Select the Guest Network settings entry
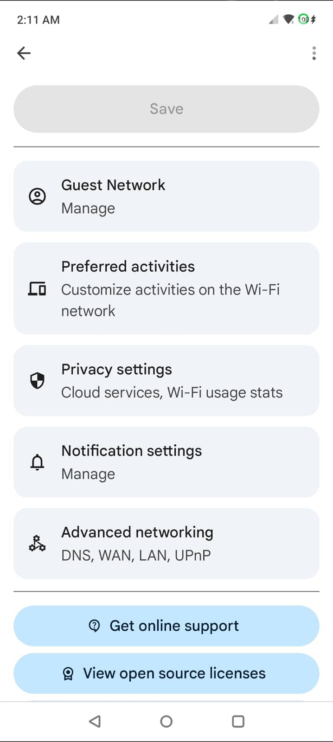Screen dimensions: 333x742 tap(166, 196)
